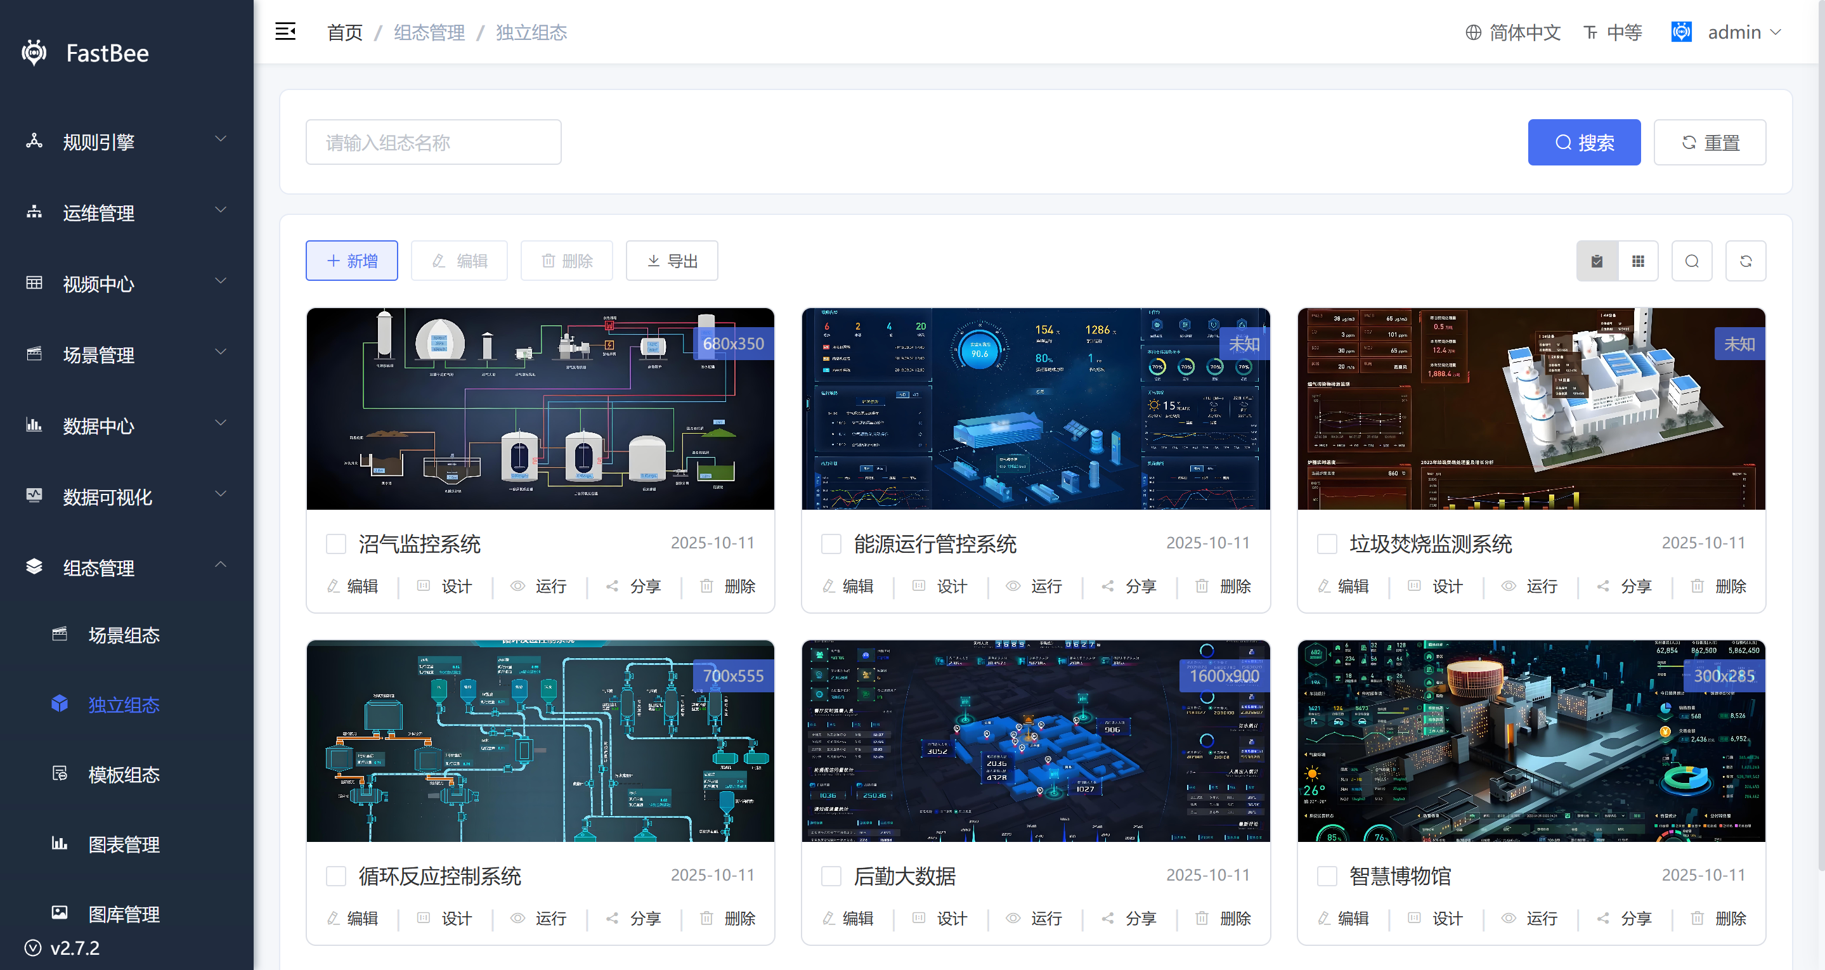Toggle search panel with magnifier icon
The image size is (1825, 970).
[1691, 261]
